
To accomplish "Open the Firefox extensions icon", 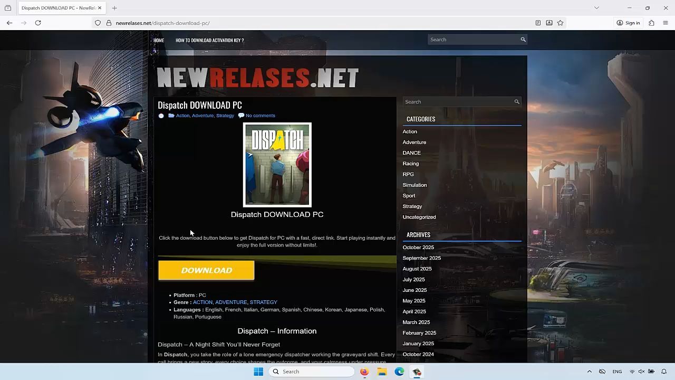I will click(651, 23).
